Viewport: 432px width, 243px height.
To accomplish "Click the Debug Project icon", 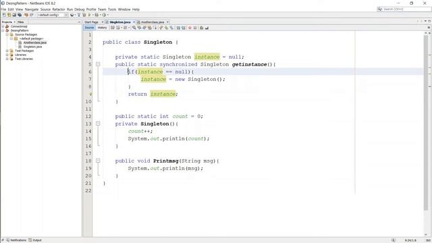I will [x=97, y=15].
